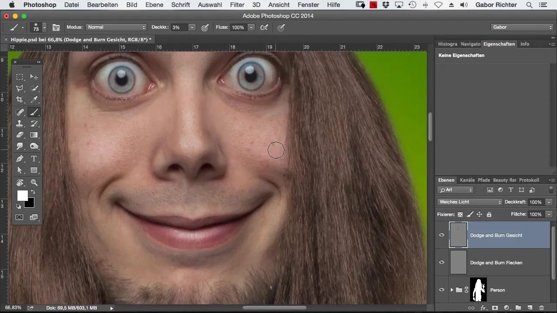Image resolution: width=557 pixels, height=313 pixels.
Task: Activate the Gradient tool
Action: [34, 135]
